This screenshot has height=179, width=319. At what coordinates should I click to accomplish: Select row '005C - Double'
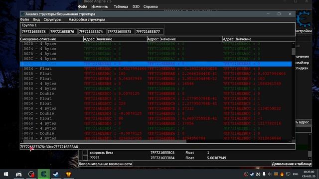156,113
